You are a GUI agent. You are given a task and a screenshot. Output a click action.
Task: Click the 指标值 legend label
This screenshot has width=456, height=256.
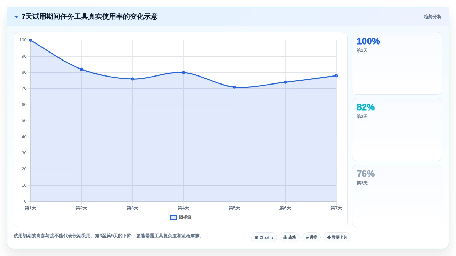coord(185,217)
